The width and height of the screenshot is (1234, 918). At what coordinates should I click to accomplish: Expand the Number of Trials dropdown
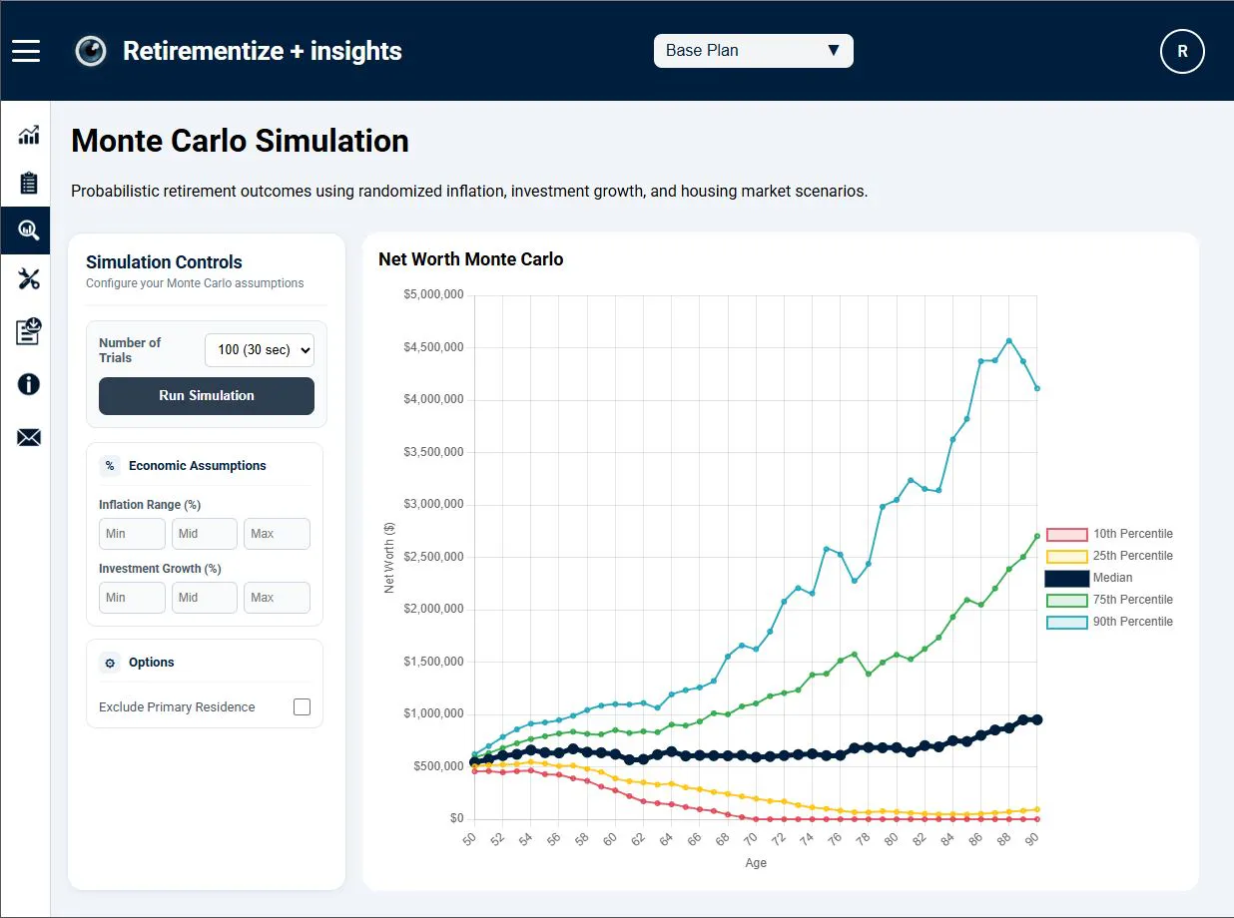click(x=260, y=350)
